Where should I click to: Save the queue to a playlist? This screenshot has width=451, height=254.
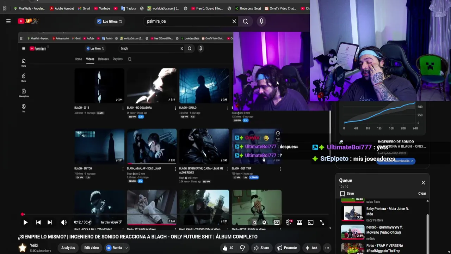pyautogui.click(x=347, y=193)
